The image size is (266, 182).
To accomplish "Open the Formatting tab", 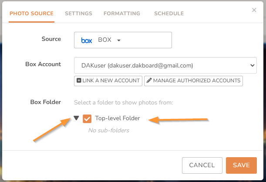I will [122, 13].
